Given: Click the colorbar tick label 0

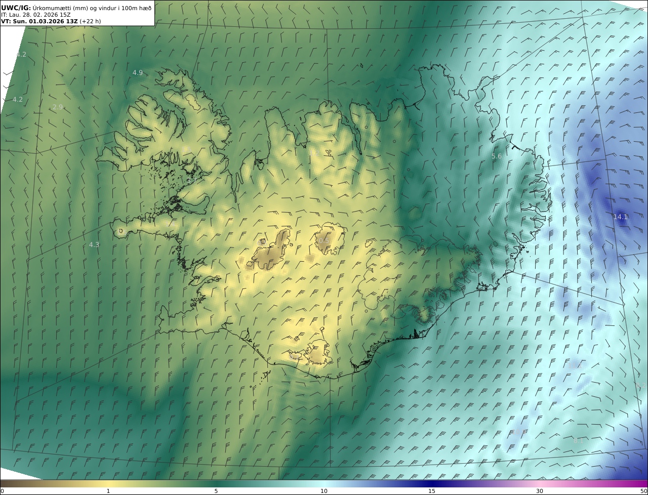Looking at the screenshot, I should [2, 491].
